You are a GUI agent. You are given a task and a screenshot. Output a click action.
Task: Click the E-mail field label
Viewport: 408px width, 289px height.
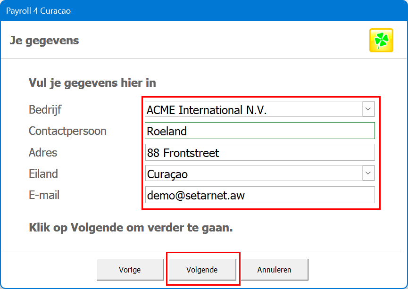[x=44, y=195]
